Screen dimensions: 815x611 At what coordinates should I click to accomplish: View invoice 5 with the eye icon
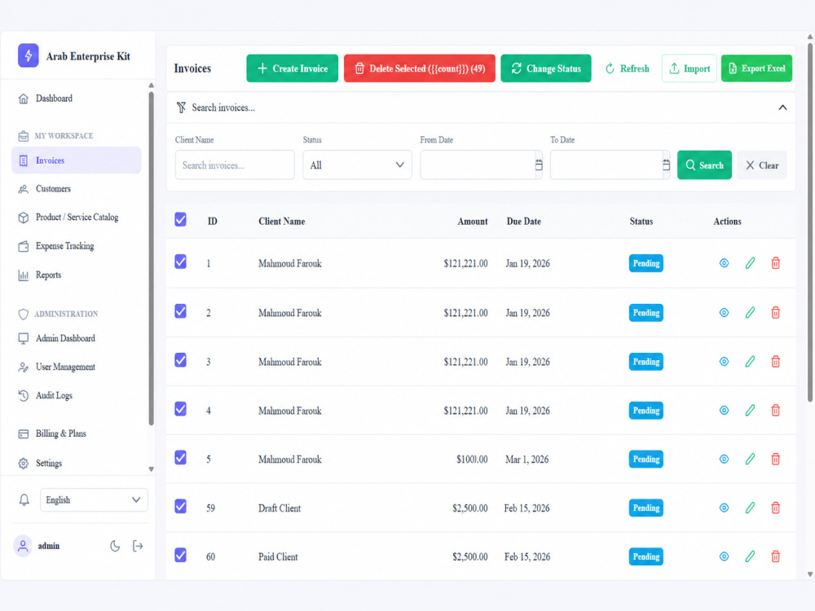[x=724, y=459]
